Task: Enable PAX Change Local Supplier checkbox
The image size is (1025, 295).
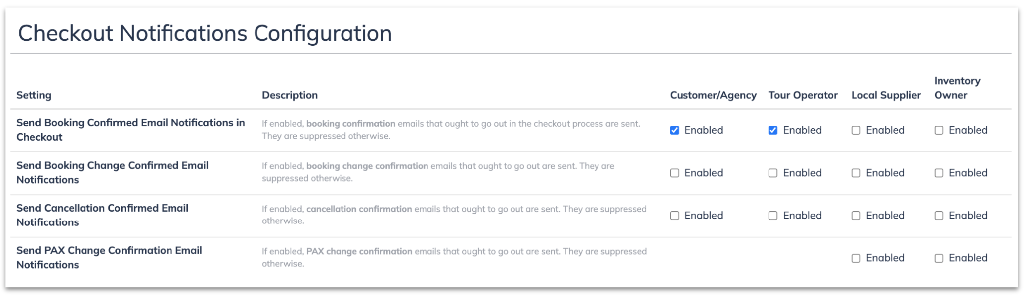Action: (856, 258)
